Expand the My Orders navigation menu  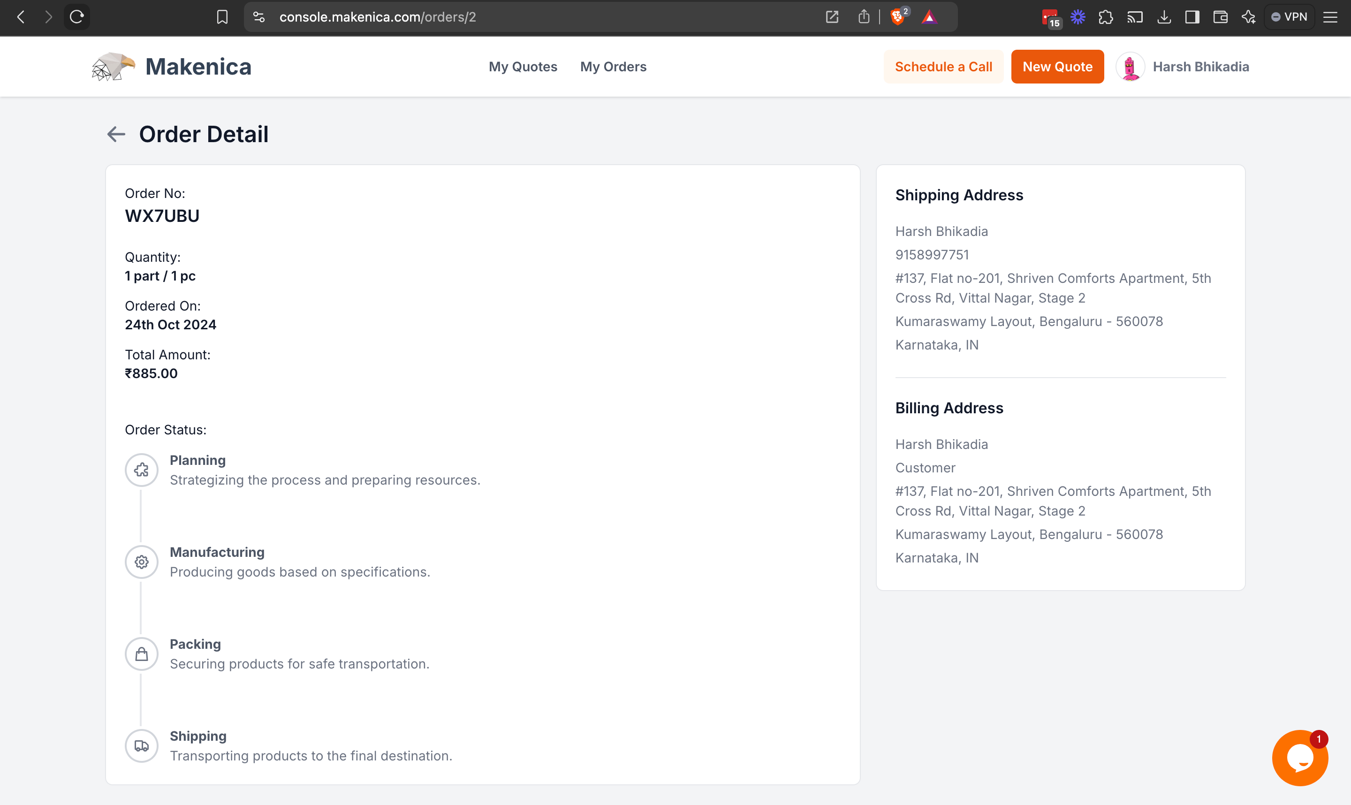tap(613, 66)
